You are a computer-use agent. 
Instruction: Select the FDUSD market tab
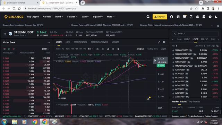(204, 39)
